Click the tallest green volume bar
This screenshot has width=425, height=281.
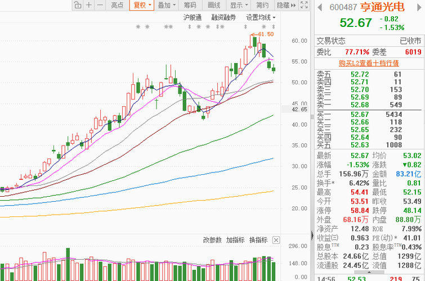(68, 264)
